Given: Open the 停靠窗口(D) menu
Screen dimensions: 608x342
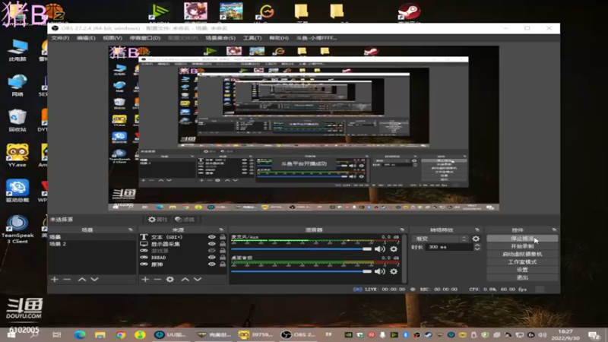Looking at the screenshot, I should tap(144, 38).
